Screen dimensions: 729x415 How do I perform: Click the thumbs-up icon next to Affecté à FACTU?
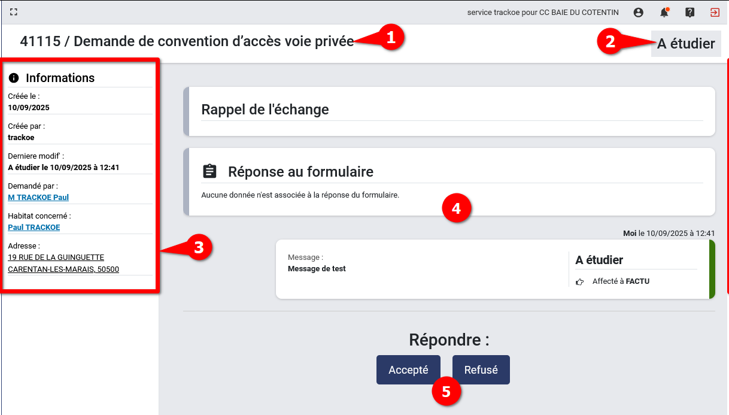point(579,281)
